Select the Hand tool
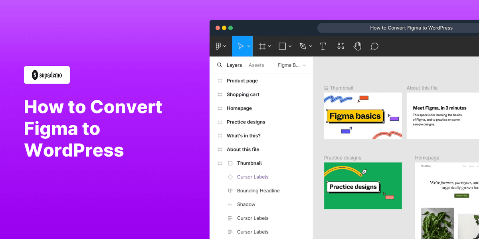 click(x=357, y=46)
